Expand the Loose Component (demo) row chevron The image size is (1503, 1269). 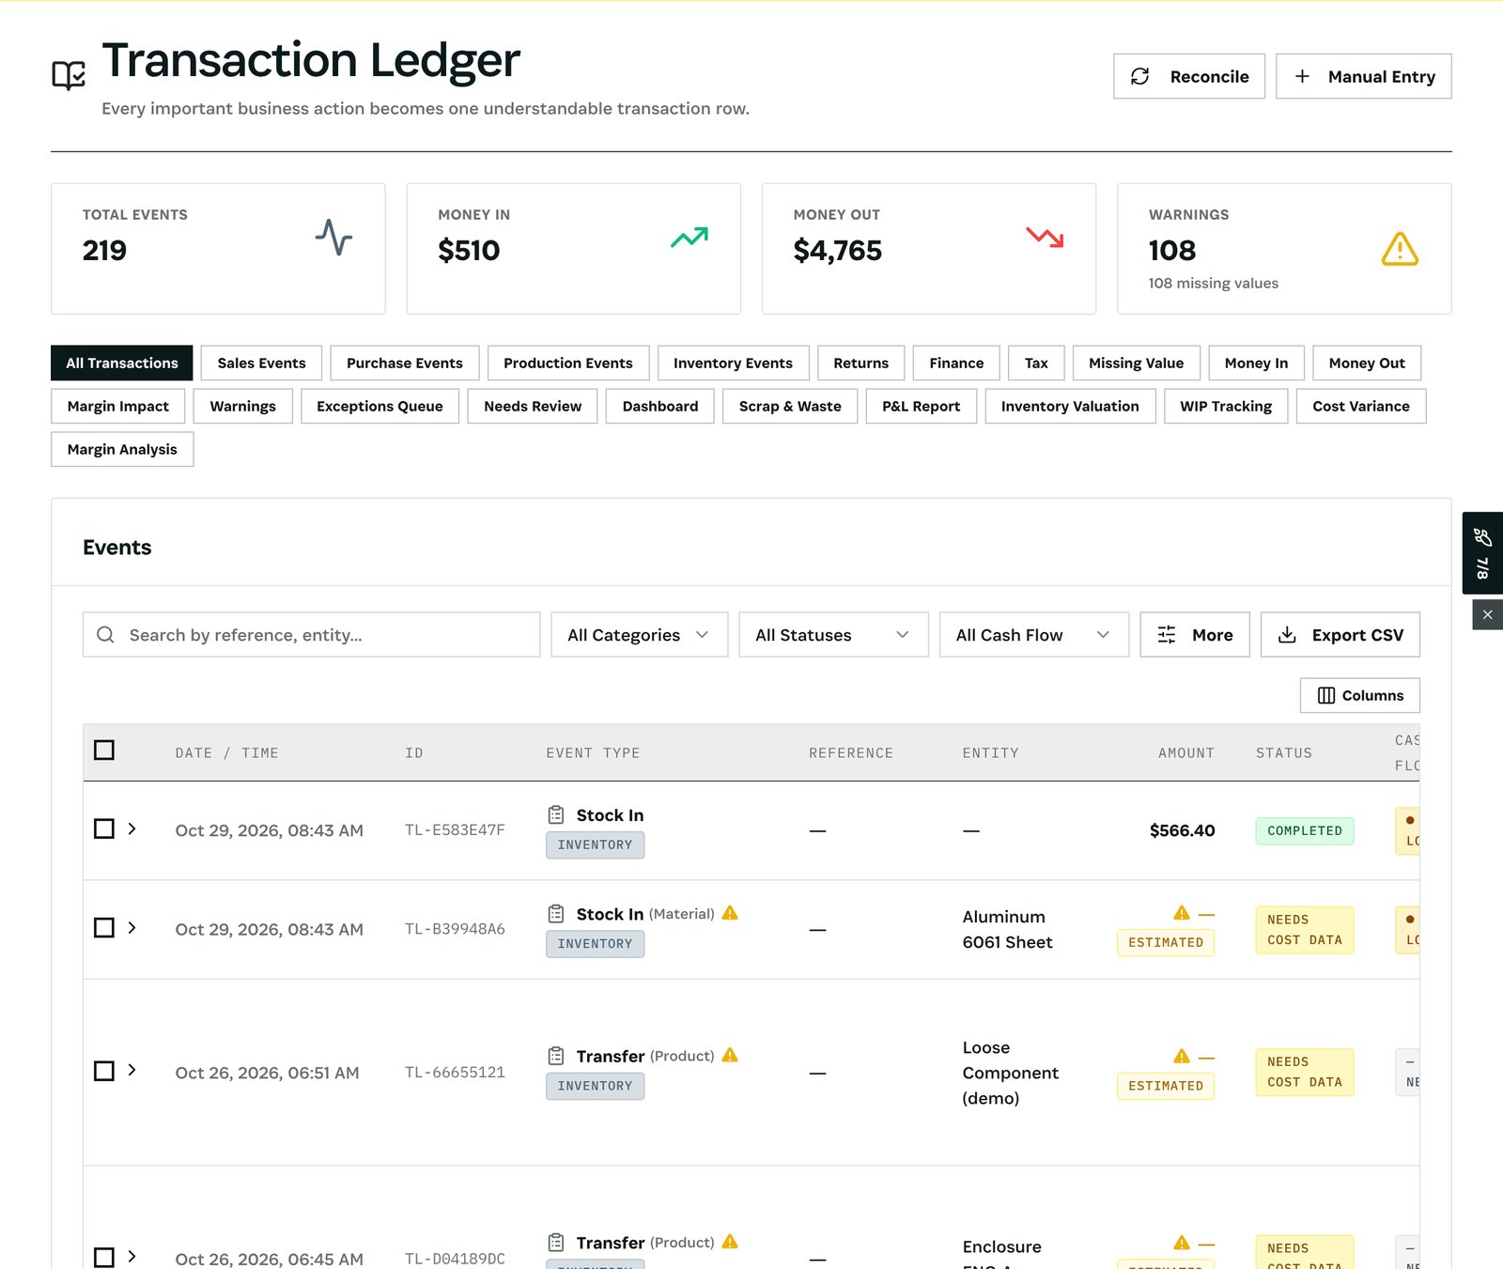point(132,1070)
